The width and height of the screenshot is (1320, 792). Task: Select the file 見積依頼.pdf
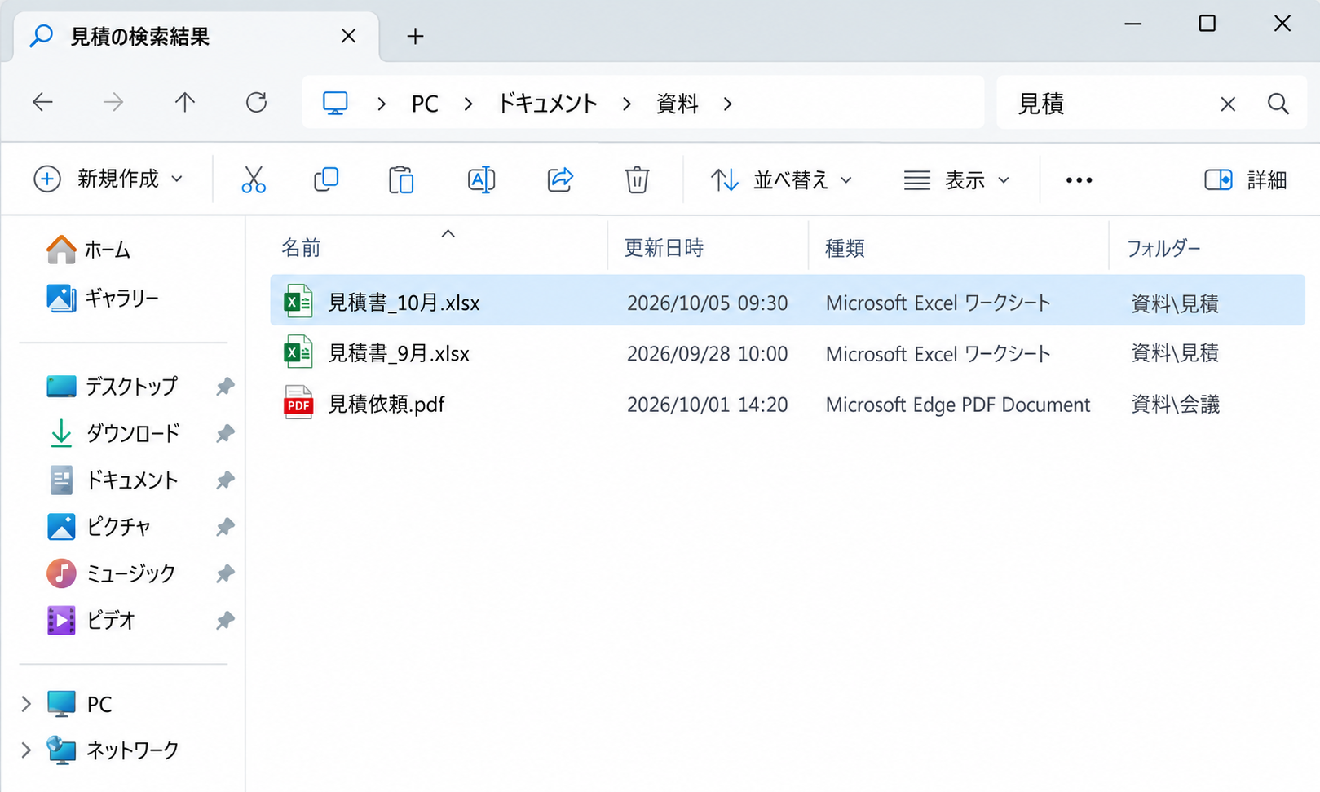[787, 405]
